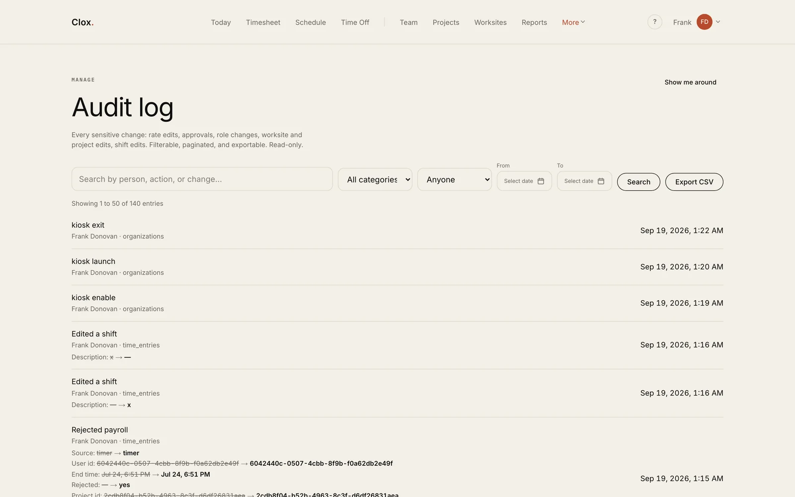Click the kiosk enable entry

click(x=397, y=303)
